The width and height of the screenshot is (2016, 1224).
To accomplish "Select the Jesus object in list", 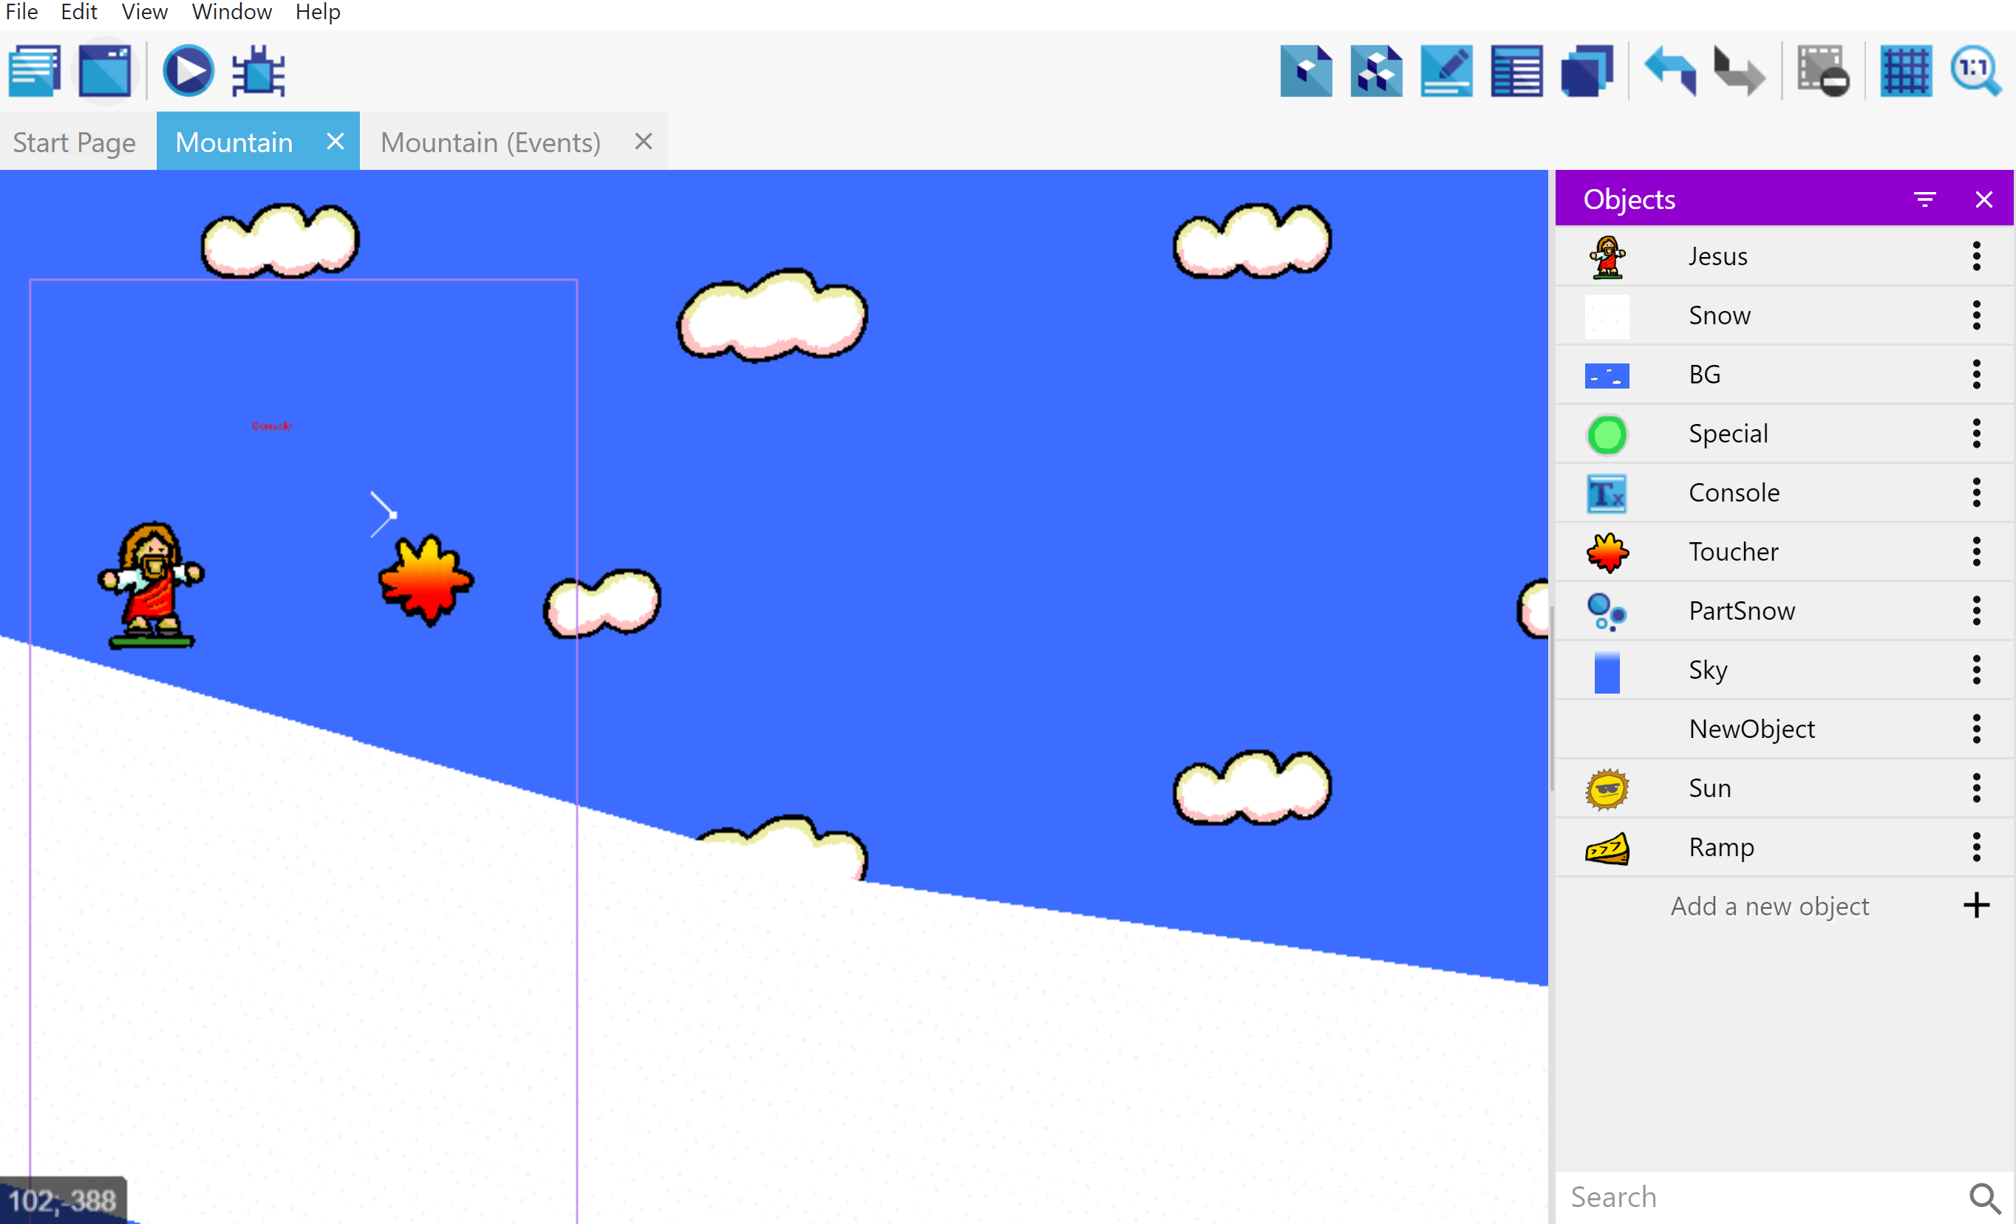I will (1784, 256).
